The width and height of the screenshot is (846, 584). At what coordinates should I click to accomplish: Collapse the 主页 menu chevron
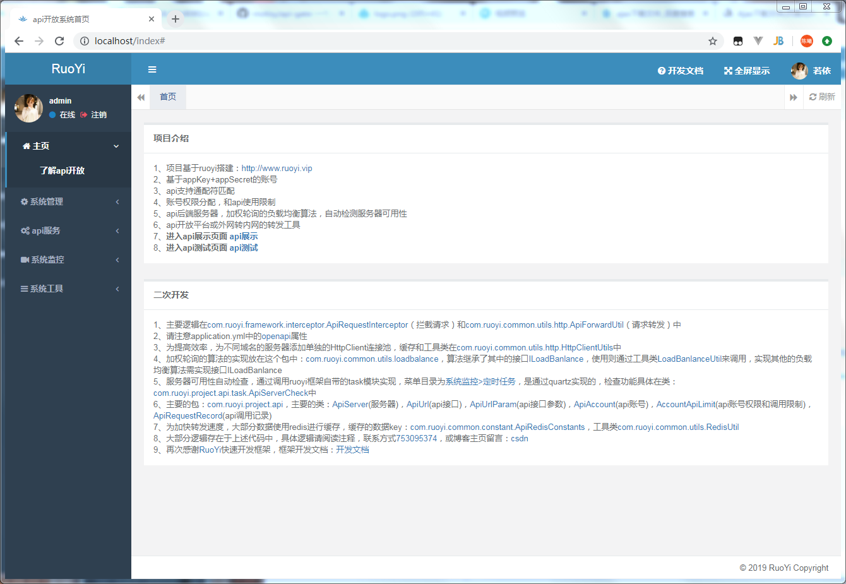coord(116,145)
